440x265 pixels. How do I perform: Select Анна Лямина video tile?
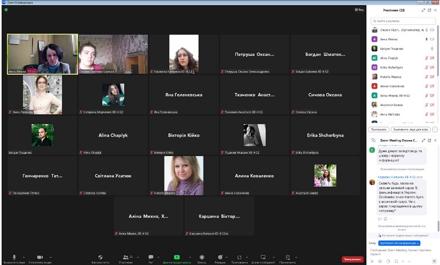[x=42, y=54]
